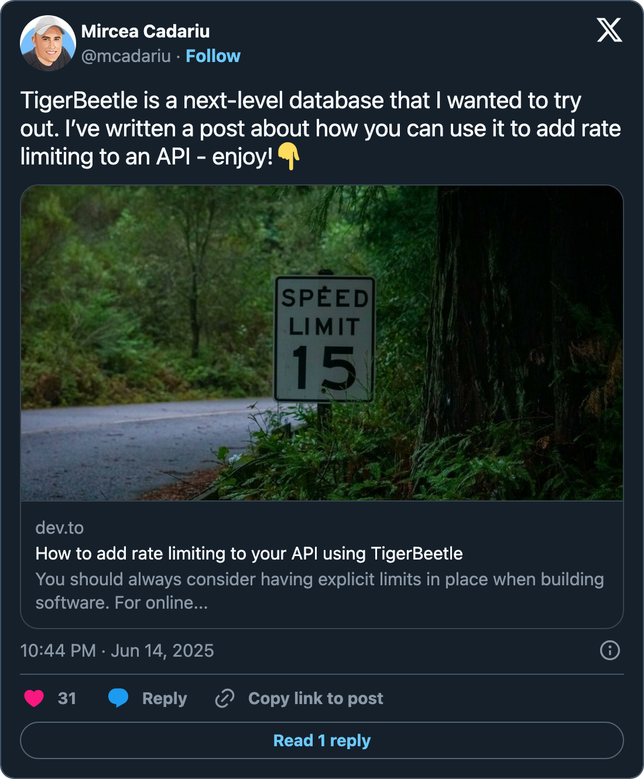This screenshot has height=779, width=644.
Task: Open the TigerBeetle rate limiting article title
Action: (x=249, y=554)
